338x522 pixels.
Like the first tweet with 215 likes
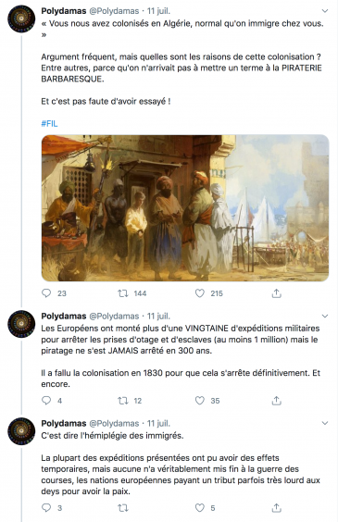pos(199,293)
